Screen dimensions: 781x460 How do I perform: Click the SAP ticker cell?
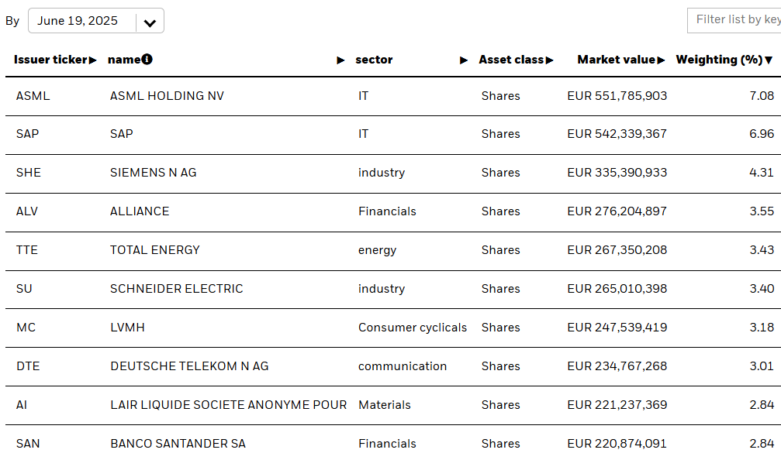(x=27, y=134)
